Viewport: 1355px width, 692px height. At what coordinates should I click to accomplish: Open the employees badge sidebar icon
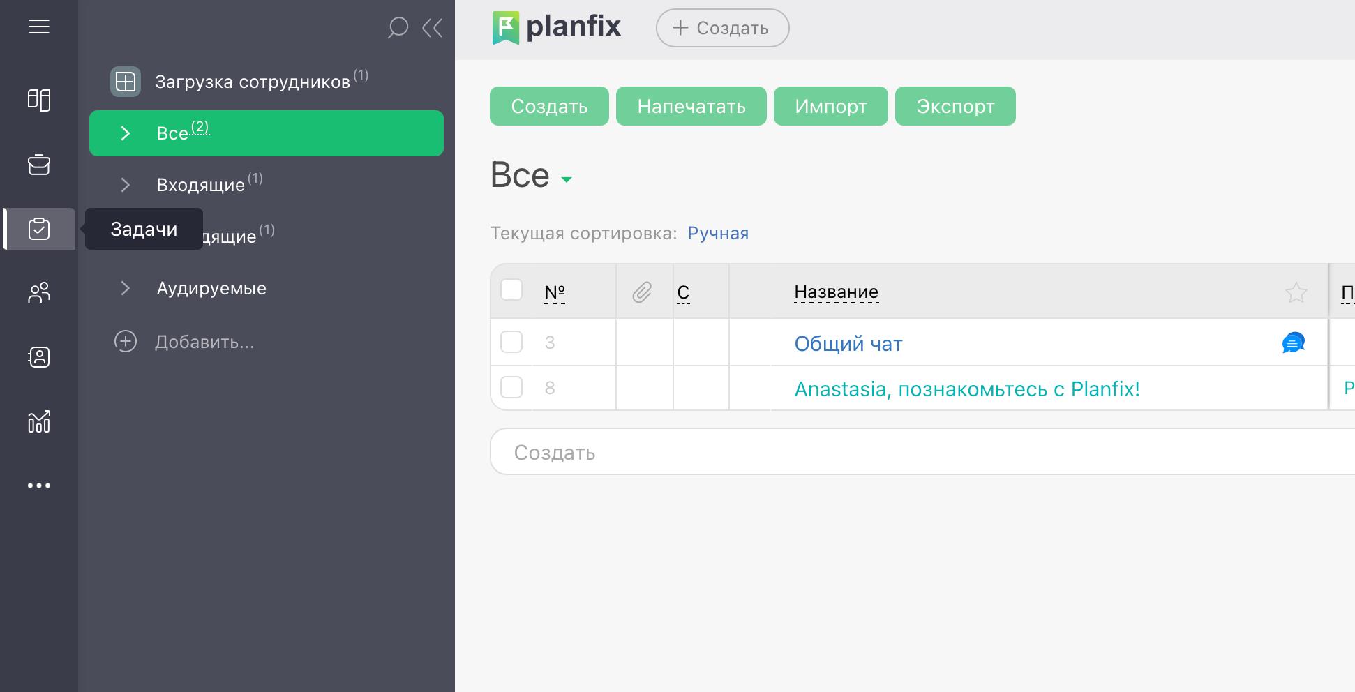(x=39, y=357)
